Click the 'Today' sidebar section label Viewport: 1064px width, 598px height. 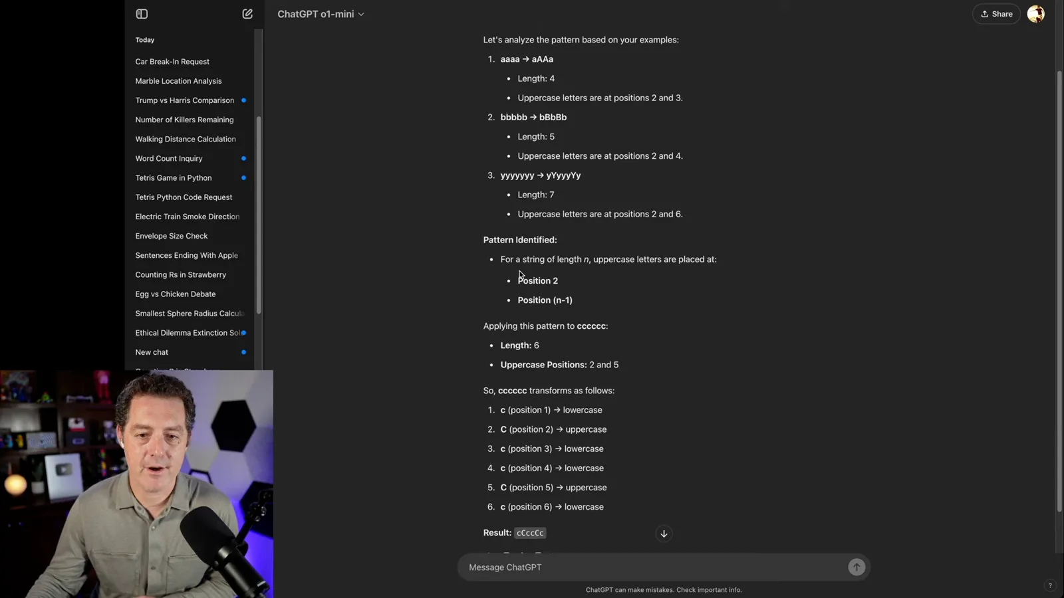pos(145,40)
